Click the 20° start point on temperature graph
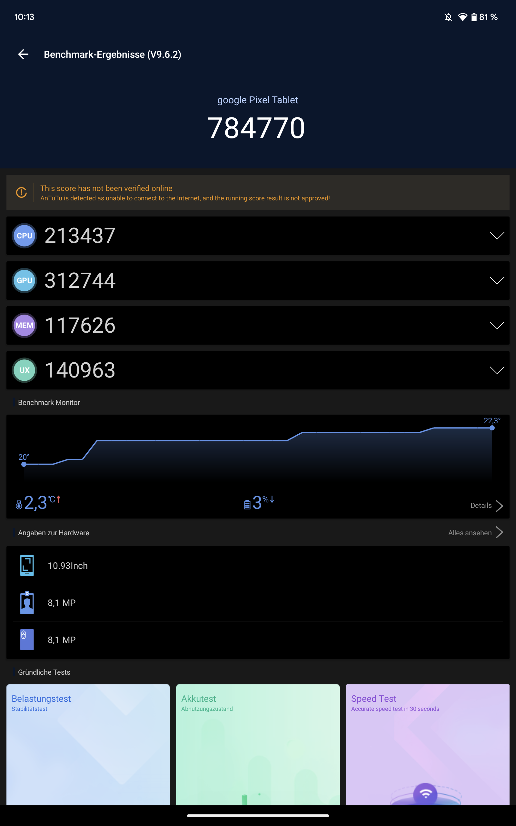Image resolution: width=516 pixels, height=826 pixels. (24, 464)
